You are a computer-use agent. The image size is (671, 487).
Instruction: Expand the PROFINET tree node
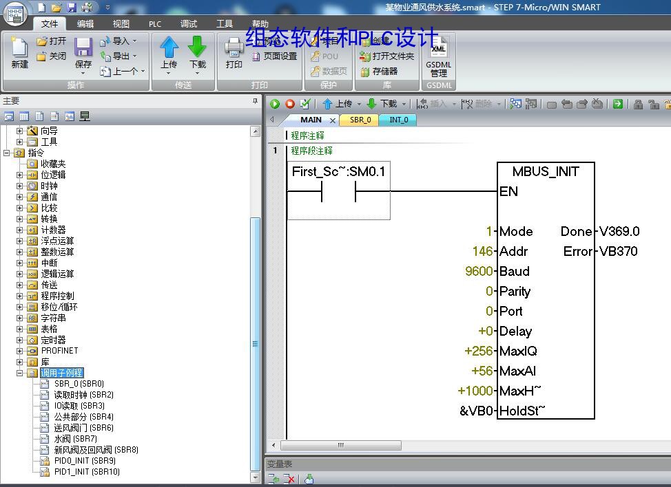pos(19,351)
